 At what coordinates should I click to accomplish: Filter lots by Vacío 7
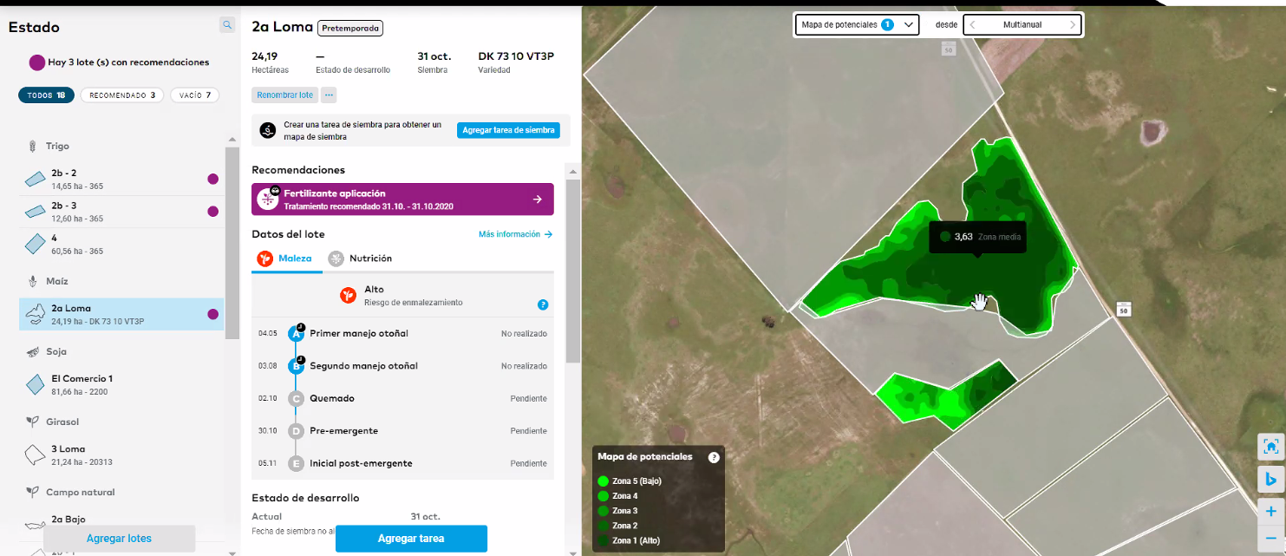click(194, 95)
